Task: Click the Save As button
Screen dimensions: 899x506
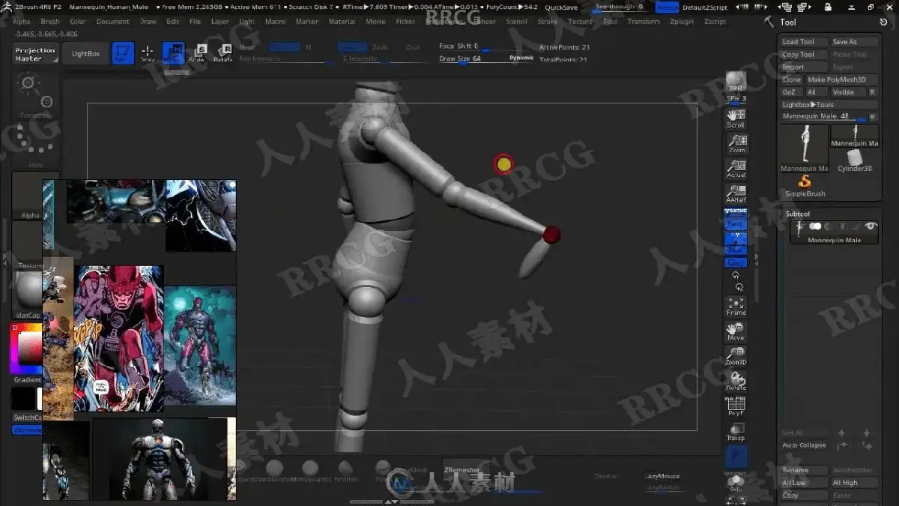Action: (x=855, y=42)
